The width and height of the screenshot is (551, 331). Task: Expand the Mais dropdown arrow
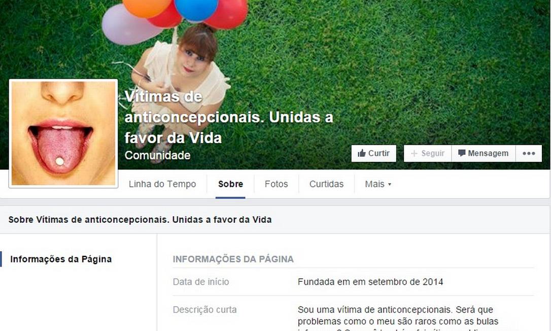point(389,184)
